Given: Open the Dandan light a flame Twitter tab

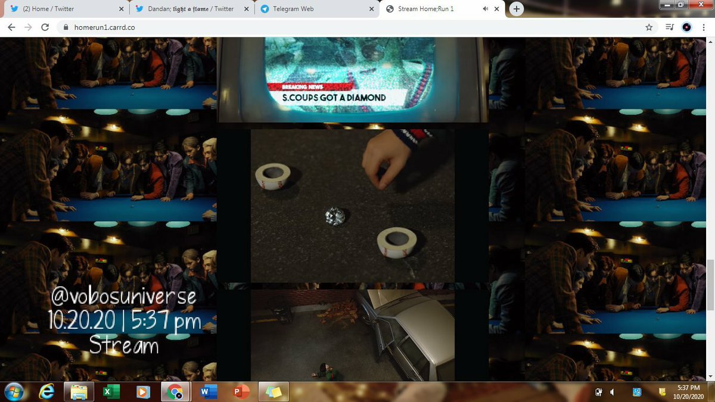Looking at the screenshot, I should pos(191,9).
